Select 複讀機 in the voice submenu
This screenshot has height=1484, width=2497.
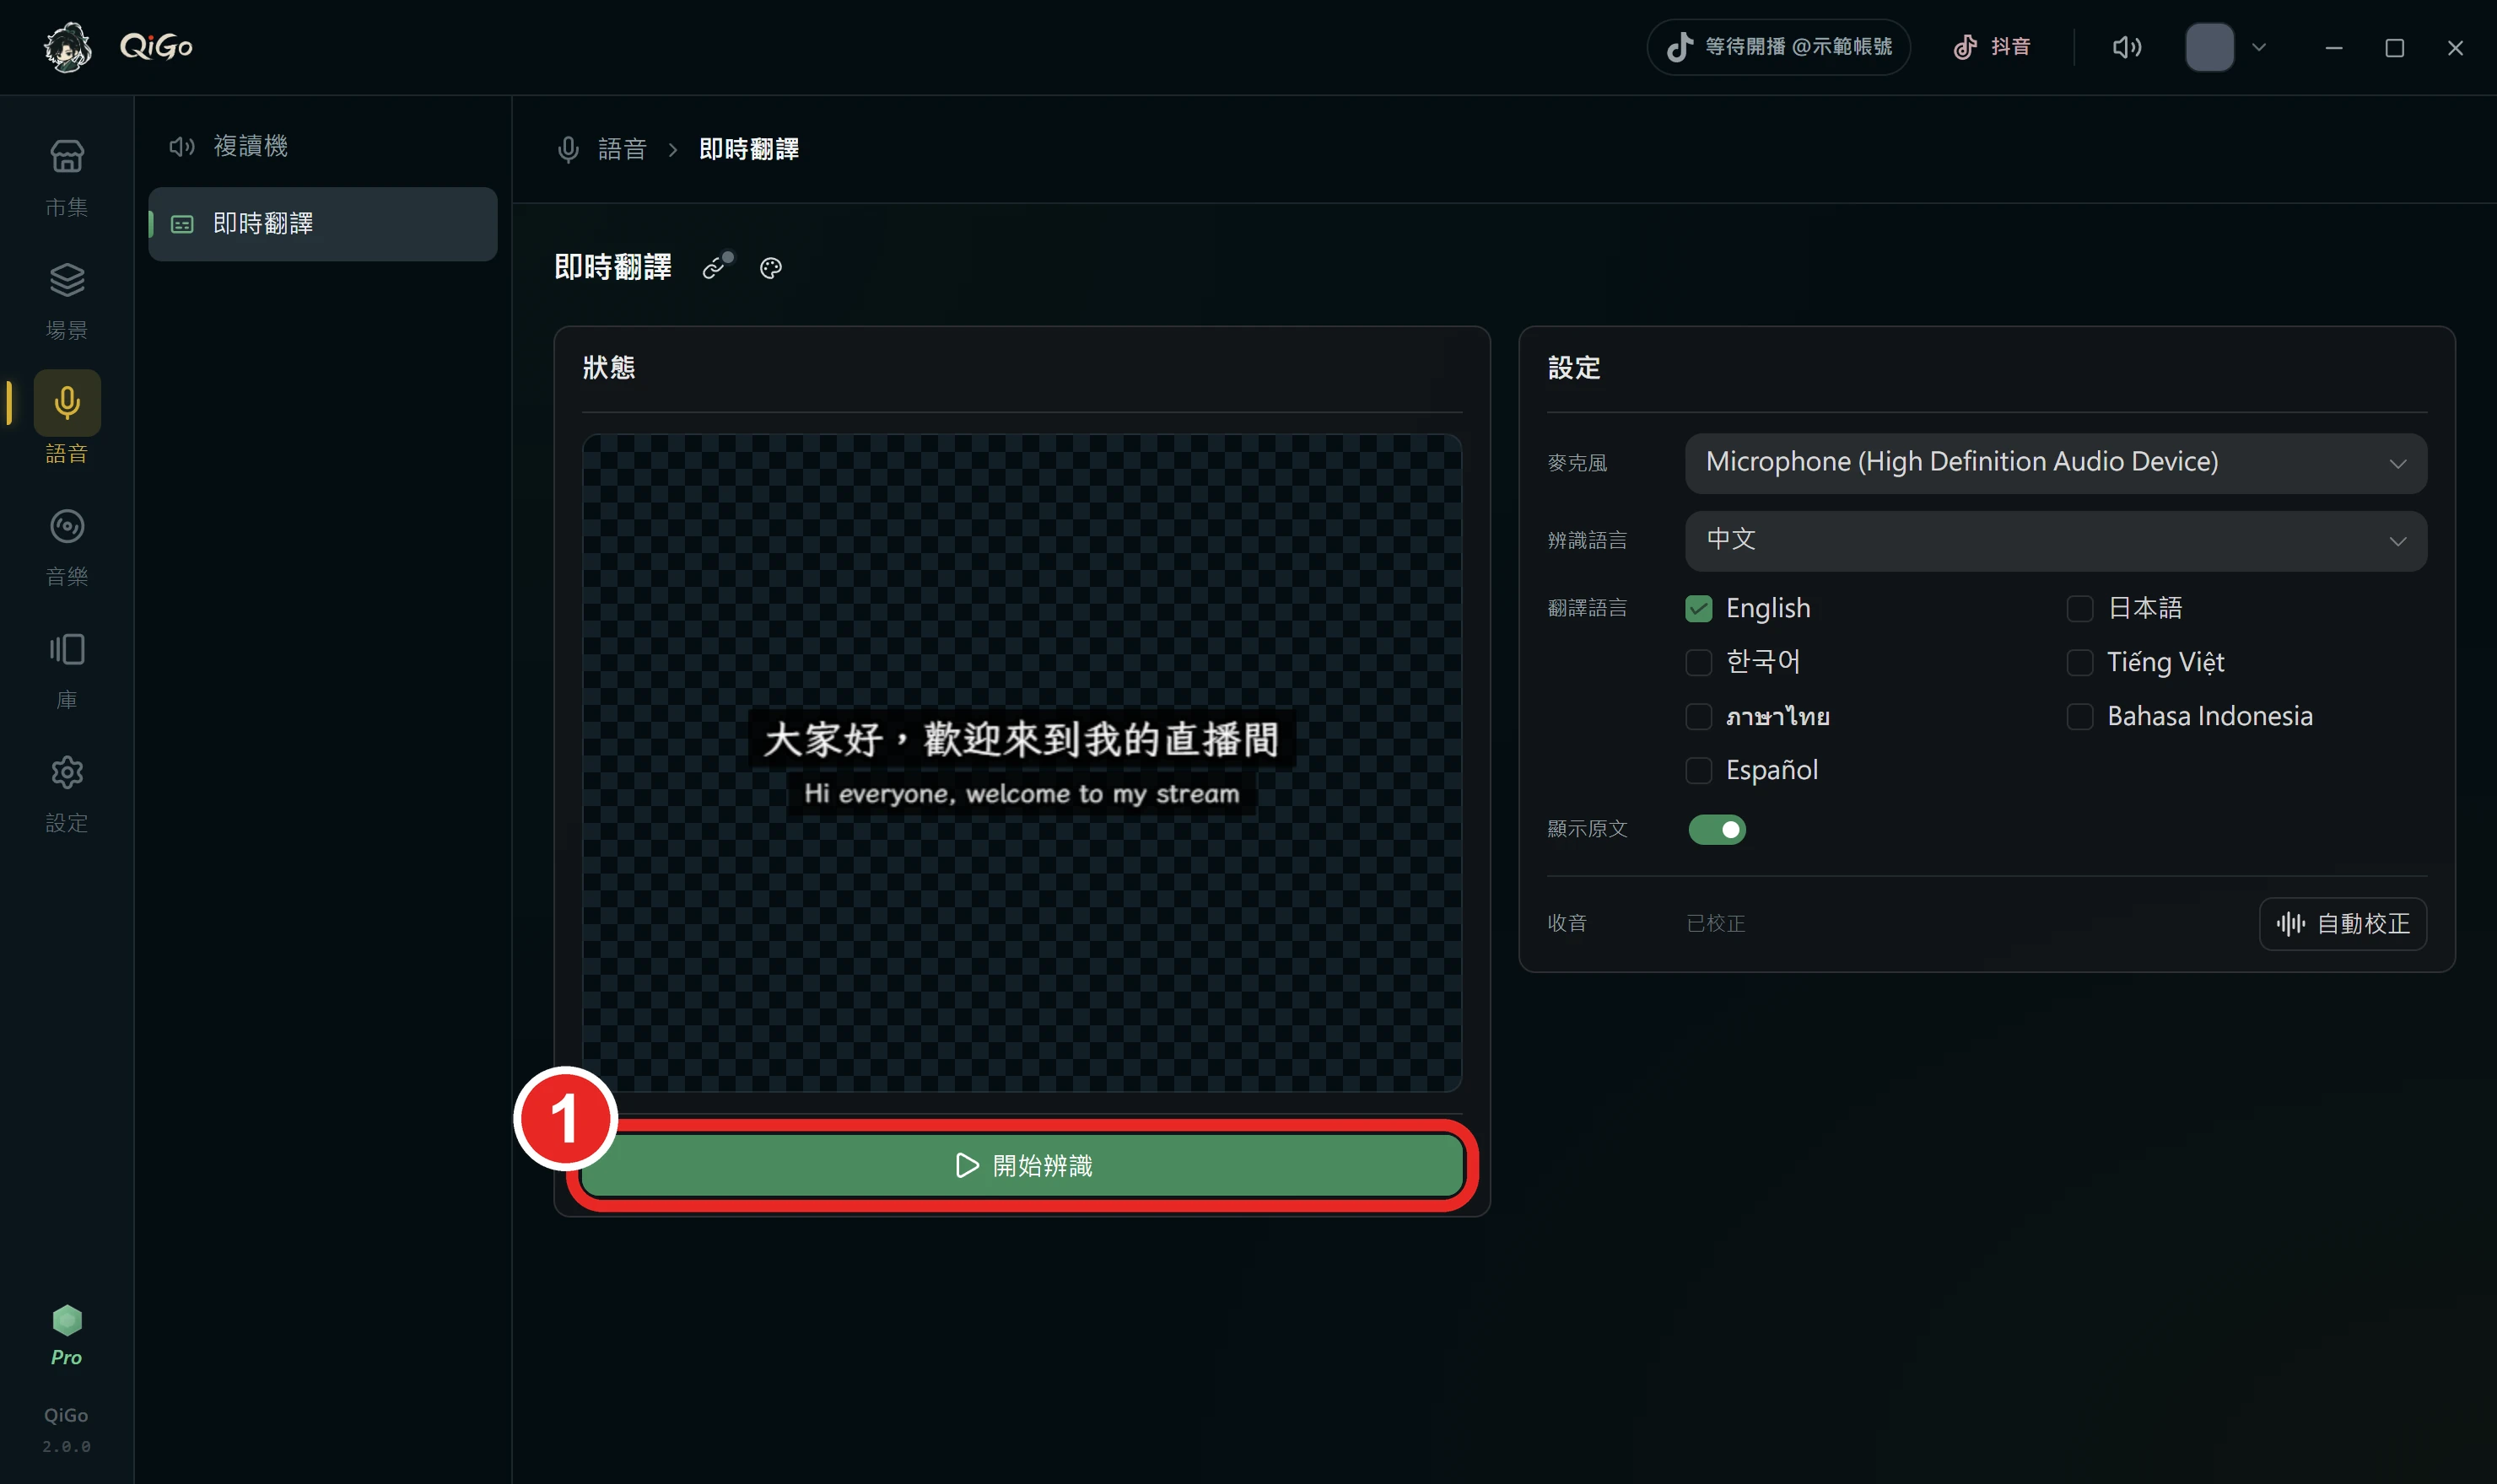point(322,146)
